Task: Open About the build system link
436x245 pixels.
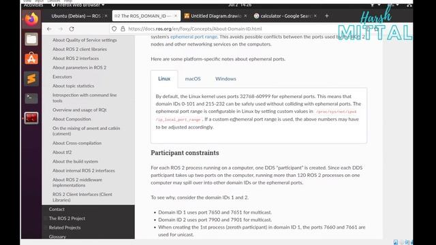Action: (x=75, y=161)
